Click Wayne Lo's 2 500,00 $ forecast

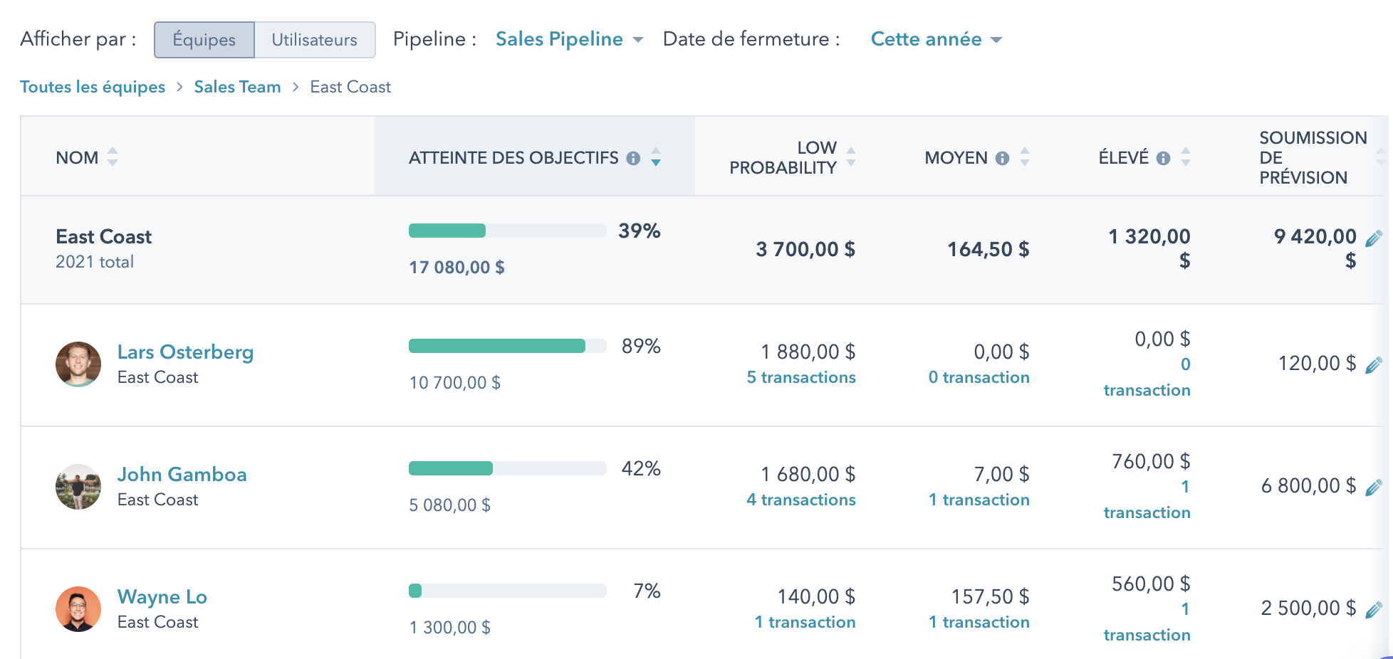(x=1308, y=608)
